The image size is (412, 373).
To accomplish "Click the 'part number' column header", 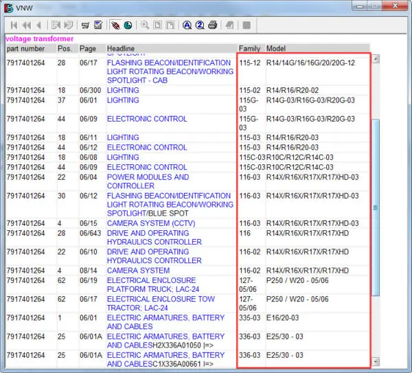I will (x=25, y=49).
